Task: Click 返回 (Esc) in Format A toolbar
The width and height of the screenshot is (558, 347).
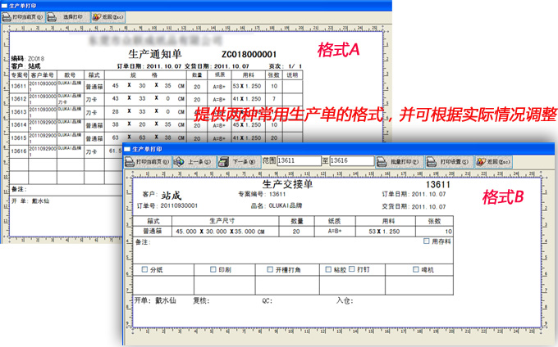Action: coord(108,16)
